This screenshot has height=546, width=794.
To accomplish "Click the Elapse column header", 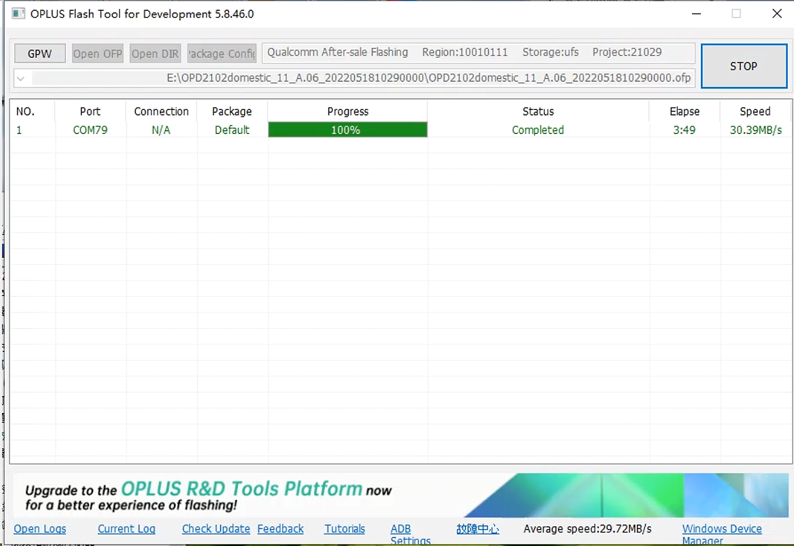I will coord(685,111).
